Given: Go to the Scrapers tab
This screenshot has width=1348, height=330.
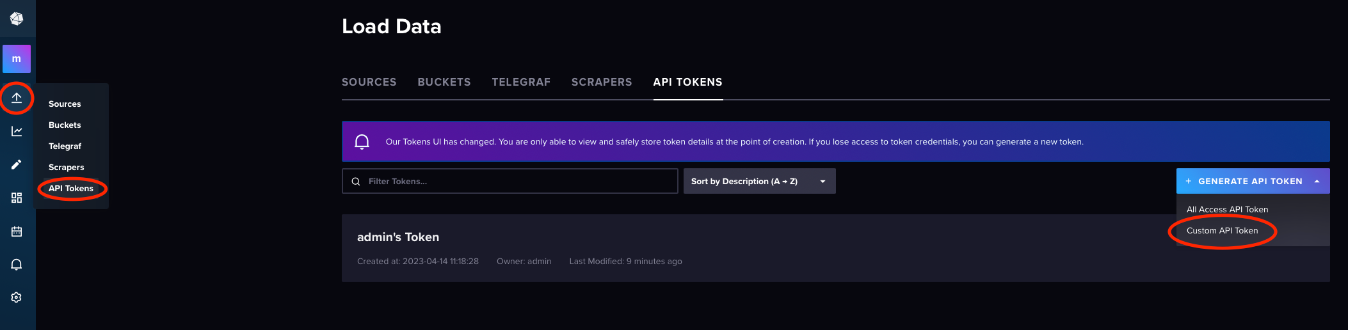Looking at the screenshot, I should 602,82.
